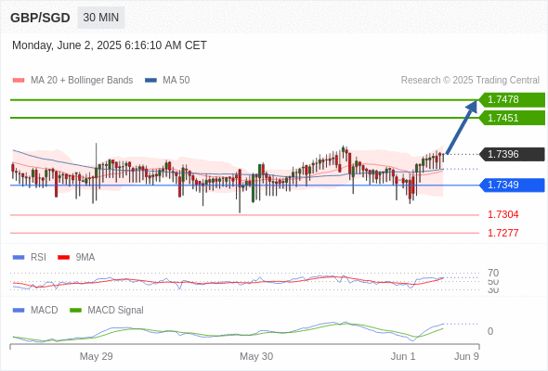Click the Jun 1 timeline label

pyautogui.click(x=403, y=356)
